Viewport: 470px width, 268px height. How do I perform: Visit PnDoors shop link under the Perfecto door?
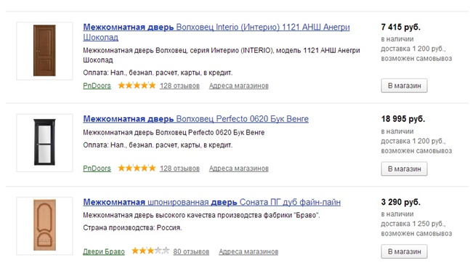point(97,168)
